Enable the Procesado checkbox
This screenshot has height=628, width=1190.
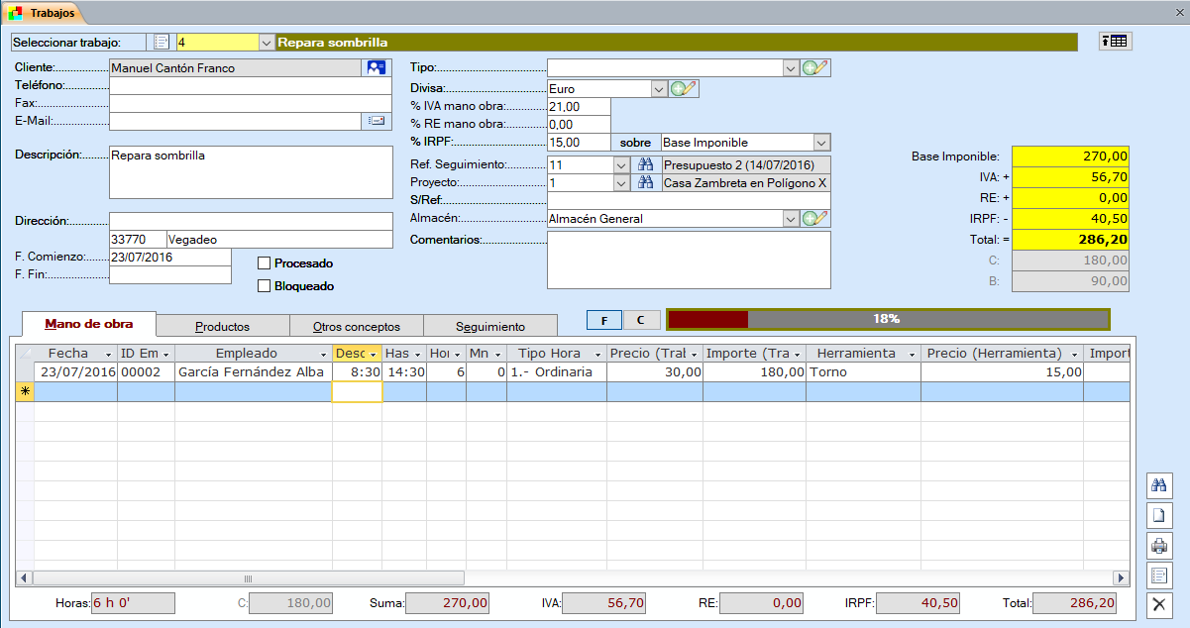tap(264, 263)
